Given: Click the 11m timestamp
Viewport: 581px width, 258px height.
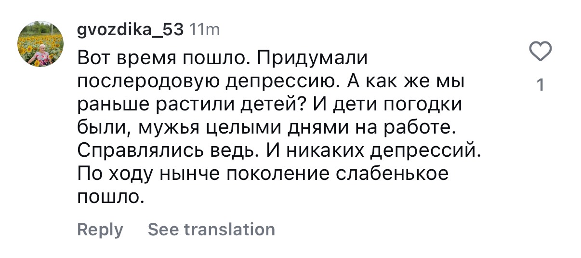Looking at the screenshot, I should [204, 30].
